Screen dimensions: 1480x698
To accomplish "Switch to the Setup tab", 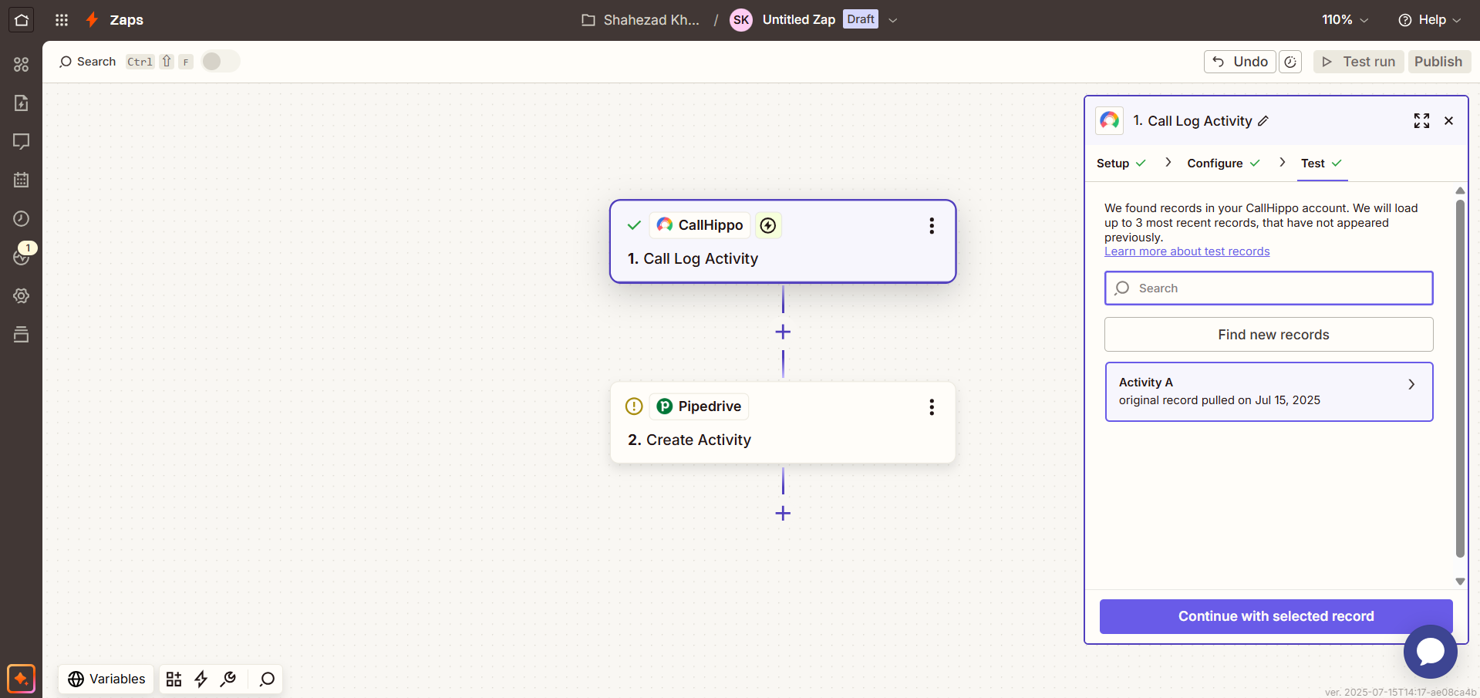I will point(1121,164).
